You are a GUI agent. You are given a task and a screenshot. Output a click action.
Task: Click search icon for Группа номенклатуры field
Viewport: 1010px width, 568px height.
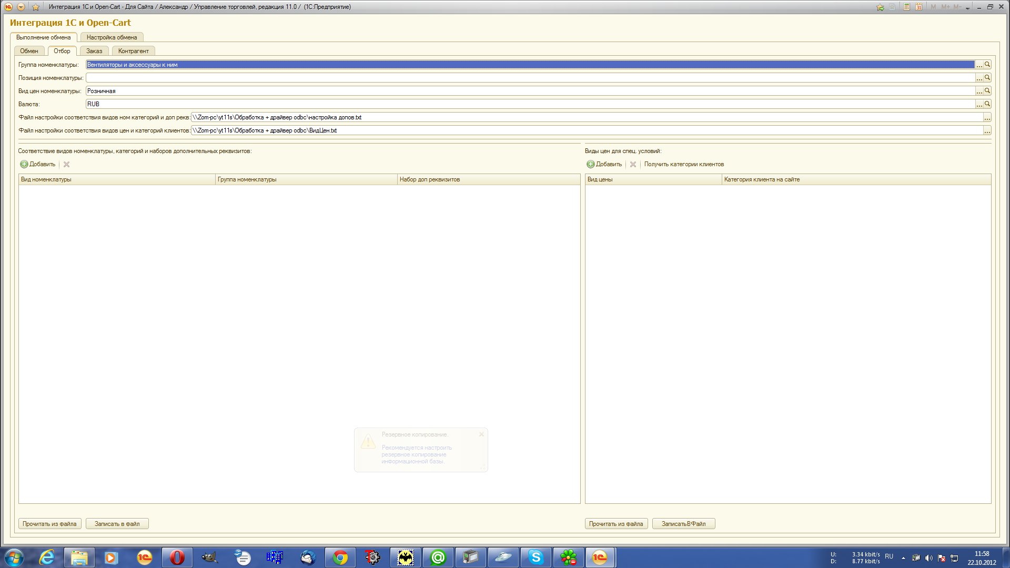click(x=987, y=65)
